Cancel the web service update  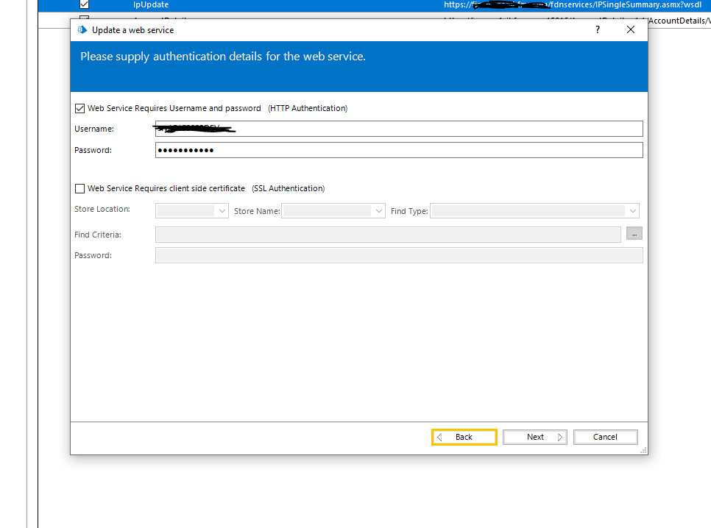coord(605,437)
